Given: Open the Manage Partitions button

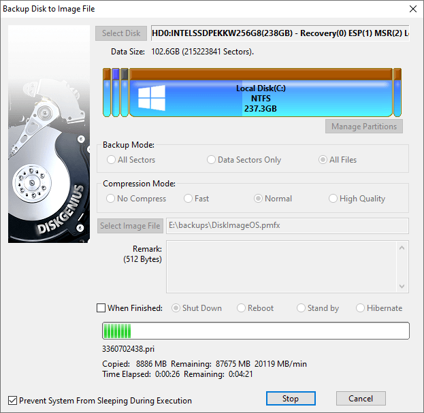Looking at the screenshot, I should 364,127.
